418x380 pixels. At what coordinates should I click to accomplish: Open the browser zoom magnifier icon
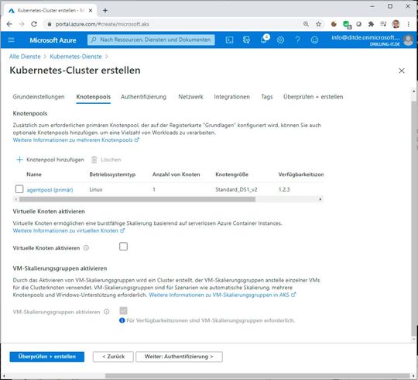306,24
